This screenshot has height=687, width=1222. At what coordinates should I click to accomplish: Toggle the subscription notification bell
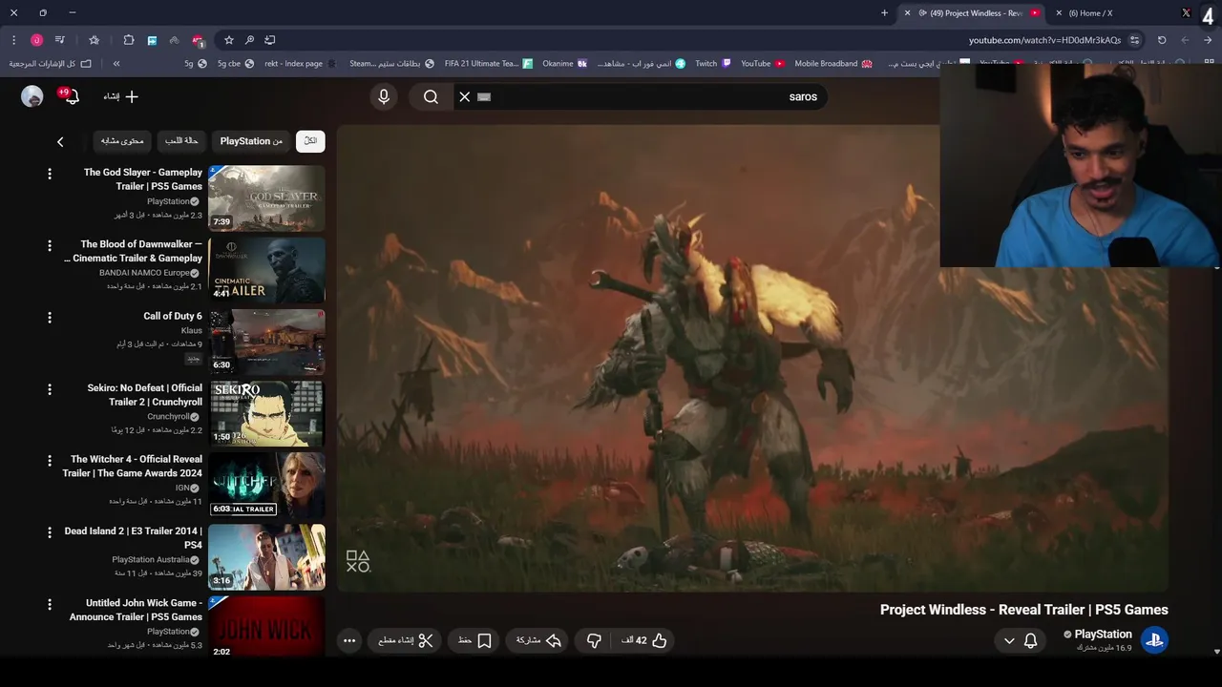[1020, 641]
